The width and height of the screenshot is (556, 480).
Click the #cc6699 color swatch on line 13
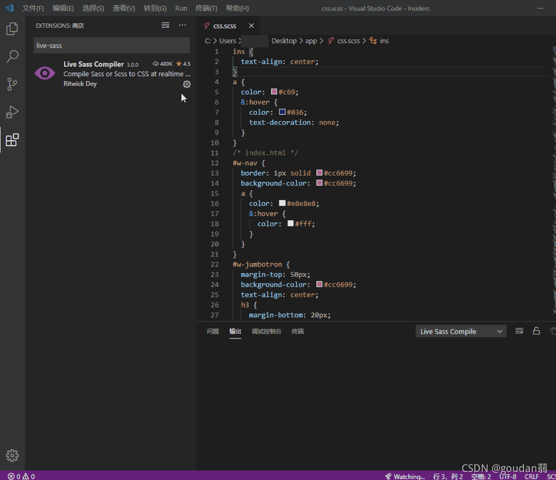319,172
